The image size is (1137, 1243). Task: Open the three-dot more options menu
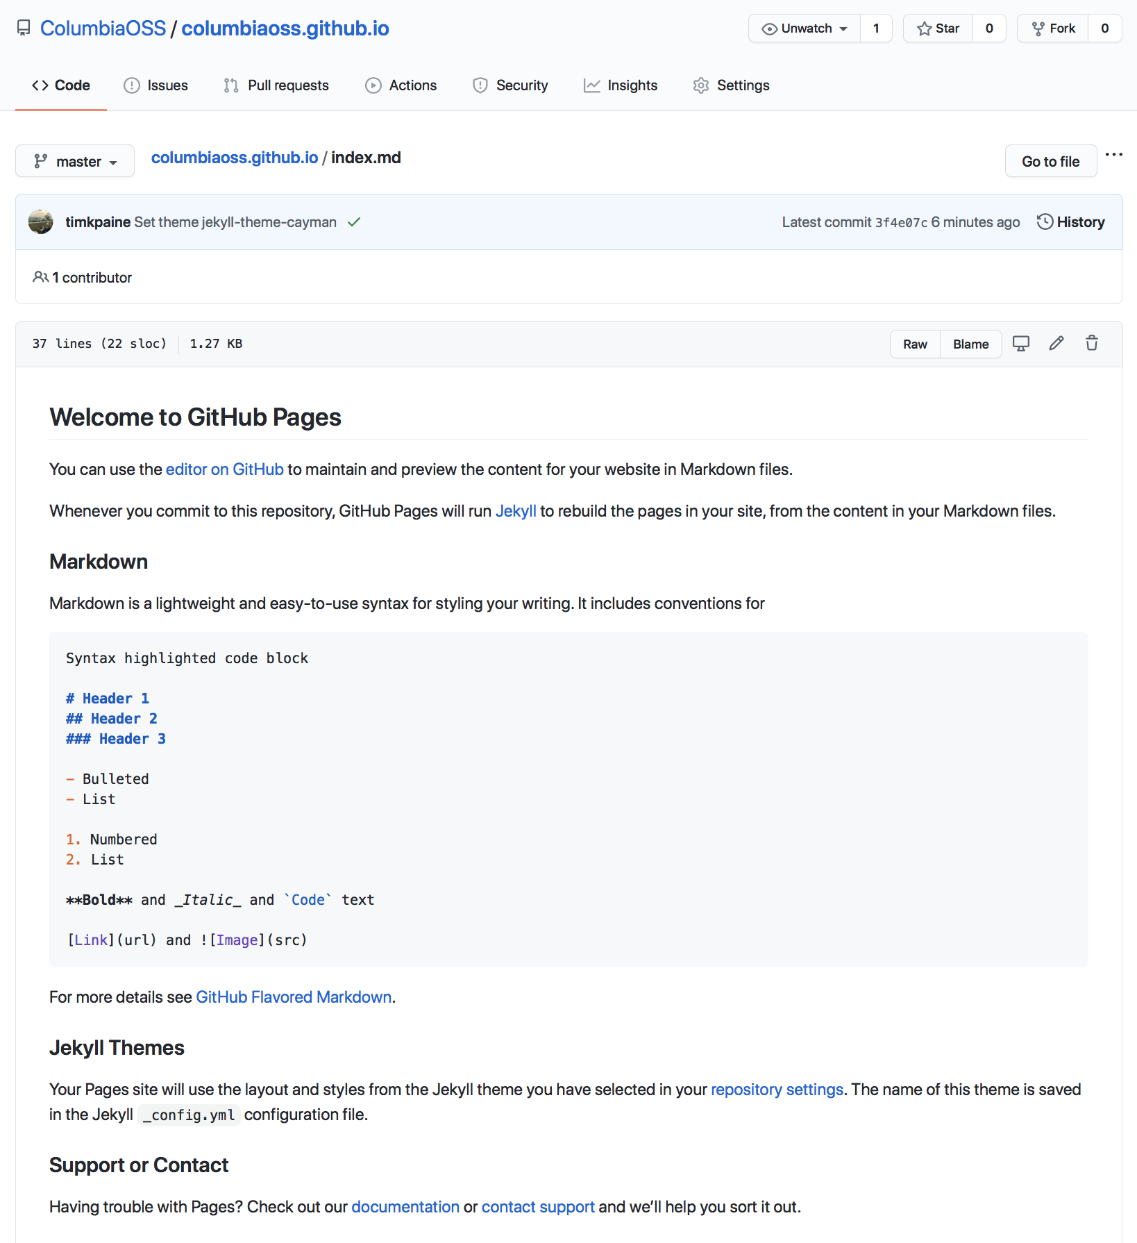pyautogui.click(x=1114, y=155)
